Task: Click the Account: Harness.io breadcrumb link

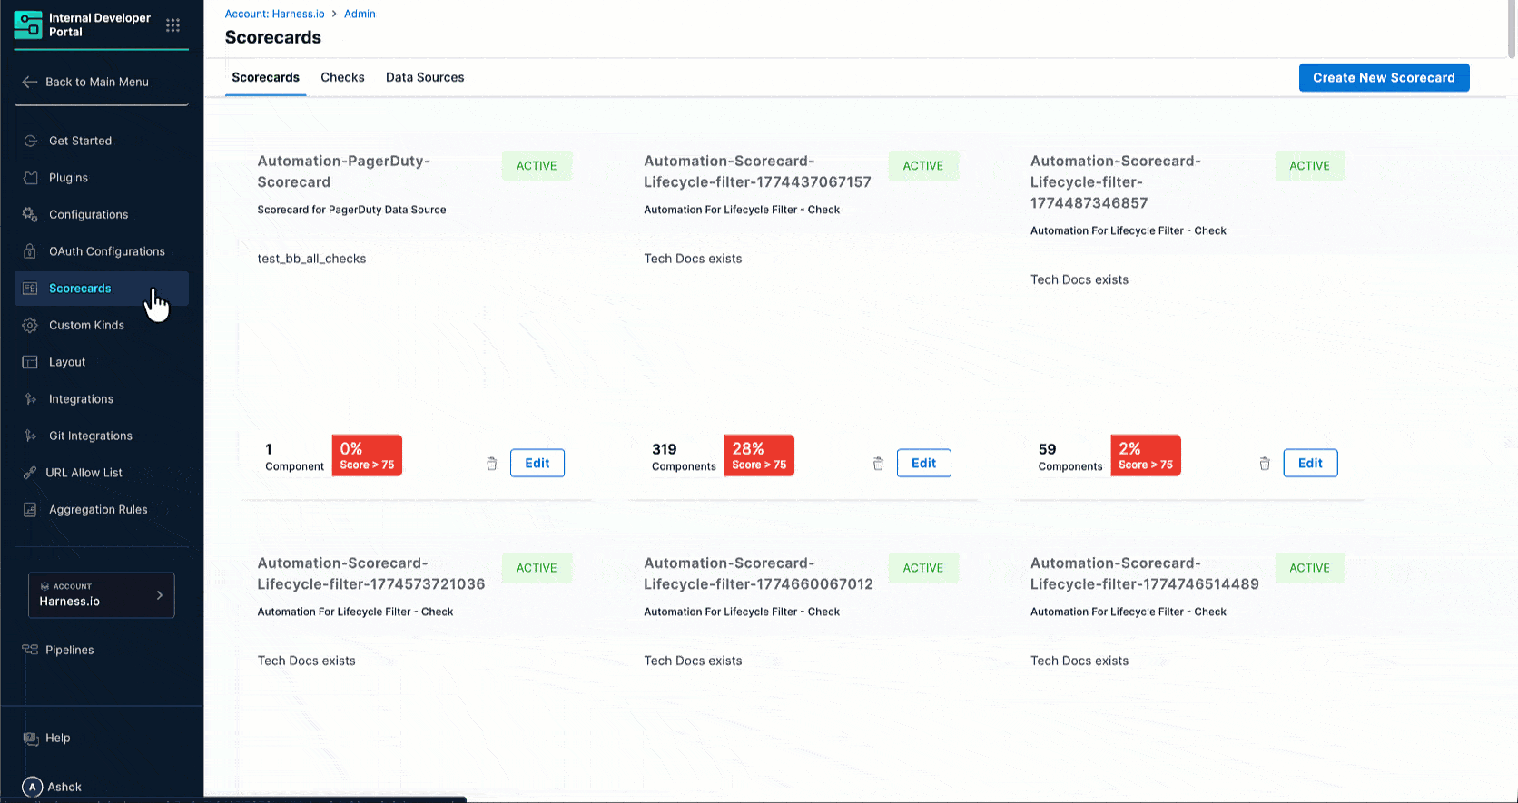Action: click(274, 14)
